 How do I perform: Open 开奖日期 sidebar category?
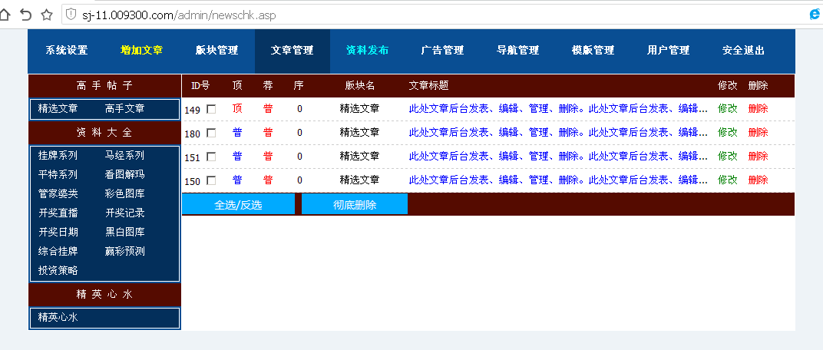58,232
